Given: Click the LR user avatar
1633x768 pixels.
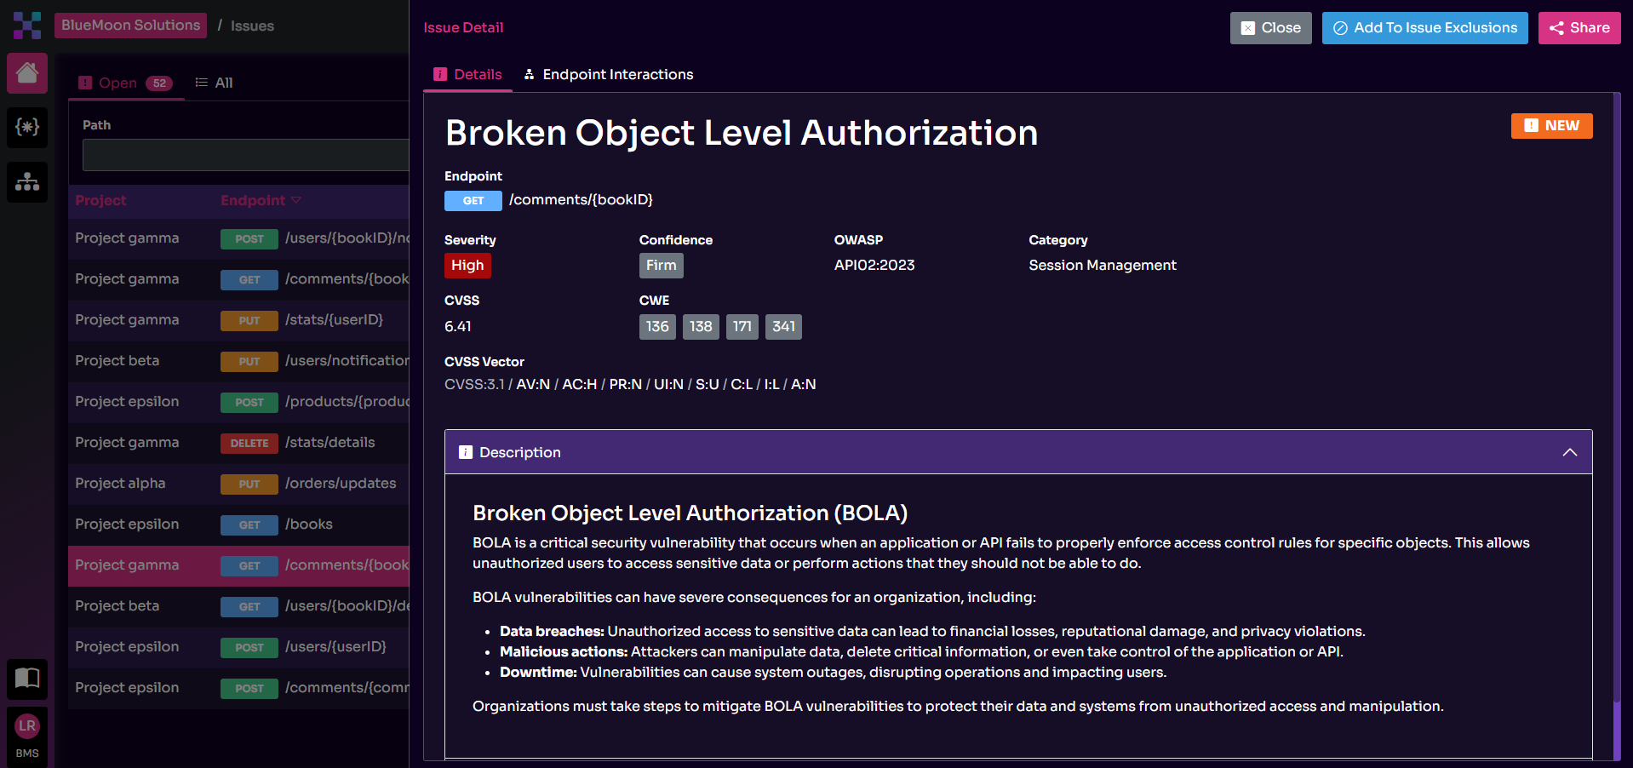Looking at the screenshot, I should (27, 726).
